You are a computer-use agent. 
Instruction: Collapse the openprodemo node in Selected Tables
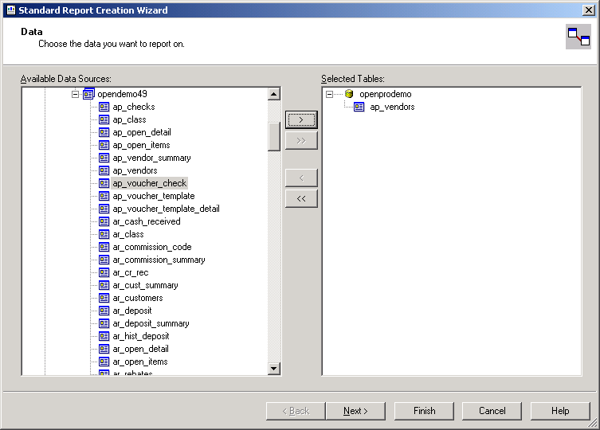329,94
